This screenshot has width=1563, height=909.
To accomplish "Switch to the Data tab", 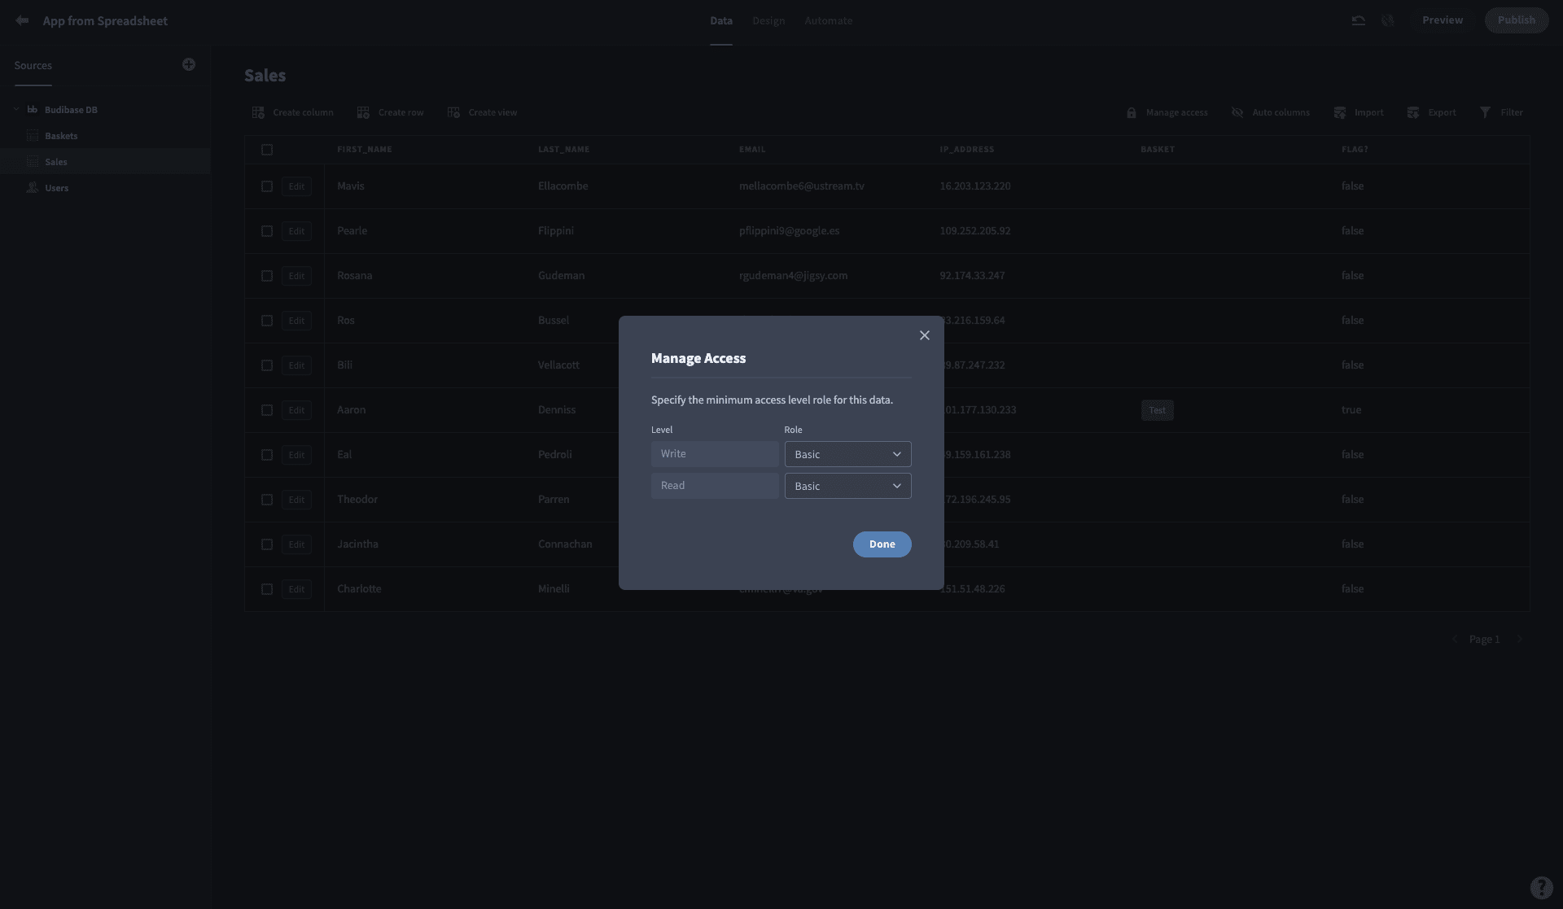I will (721, 20).
